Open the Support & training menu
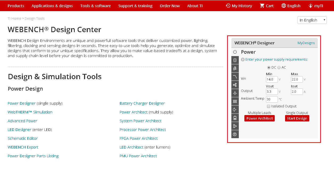Image resolution: width=334 pixels, height=169 pixels. [135, 6]
